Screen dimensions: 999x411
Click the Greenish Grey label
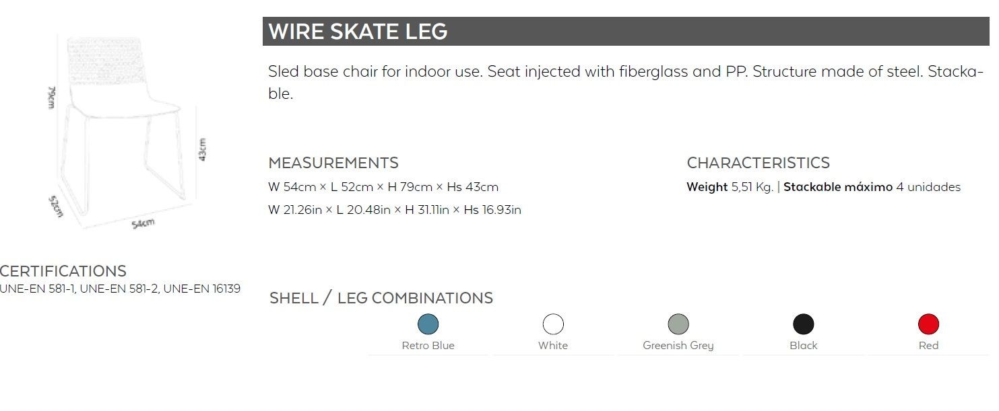coord(678,346)
